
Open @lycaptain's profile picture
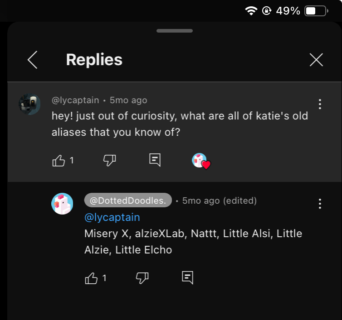pyautogui.click(x=29, y=104)
